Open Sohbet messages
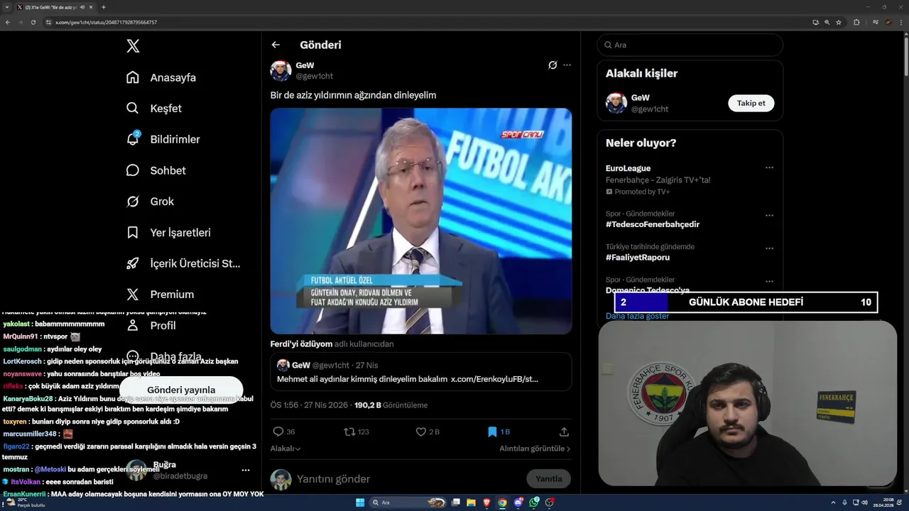The height and width of the screenshot is (511, 909). pos(156,170)
